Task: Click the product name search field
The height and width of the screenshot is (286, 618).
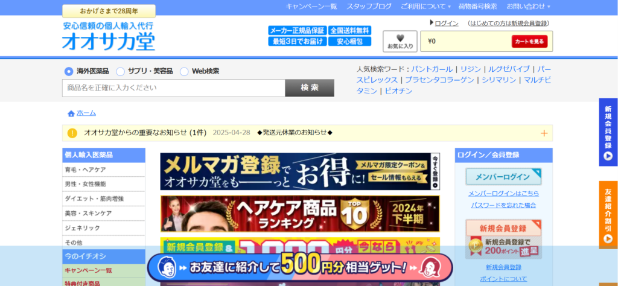Action: pos(173,88)
